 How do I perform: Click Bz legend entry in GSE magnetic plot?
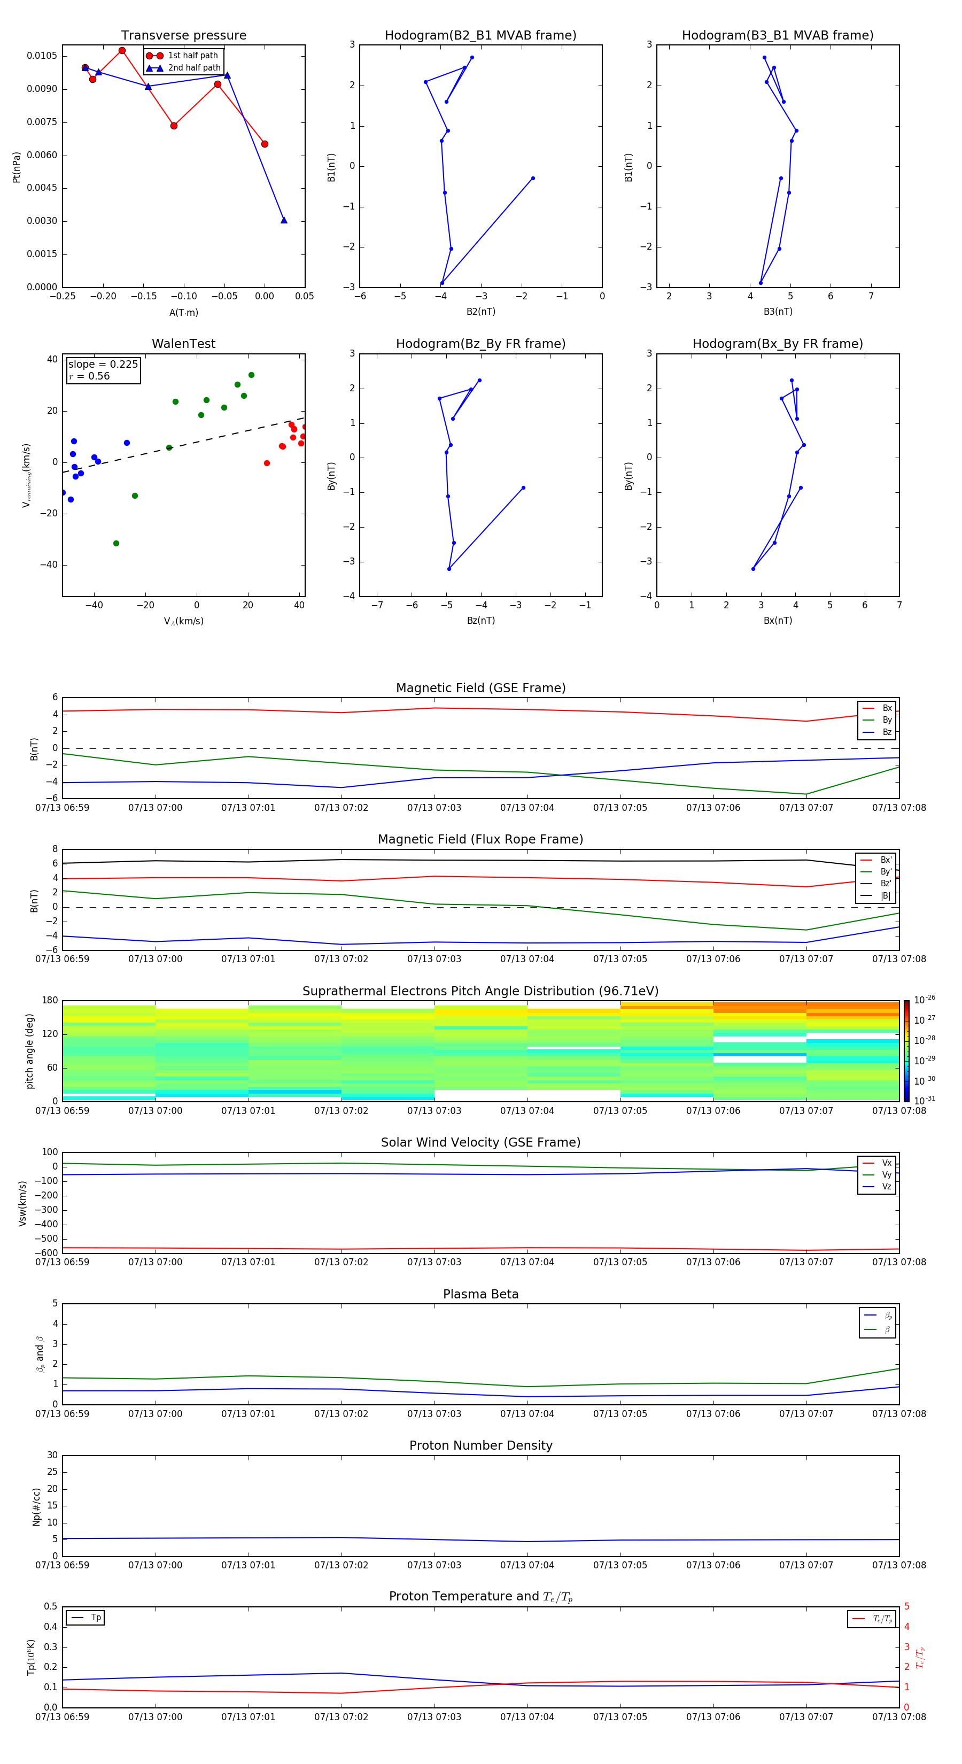(877, 732)
